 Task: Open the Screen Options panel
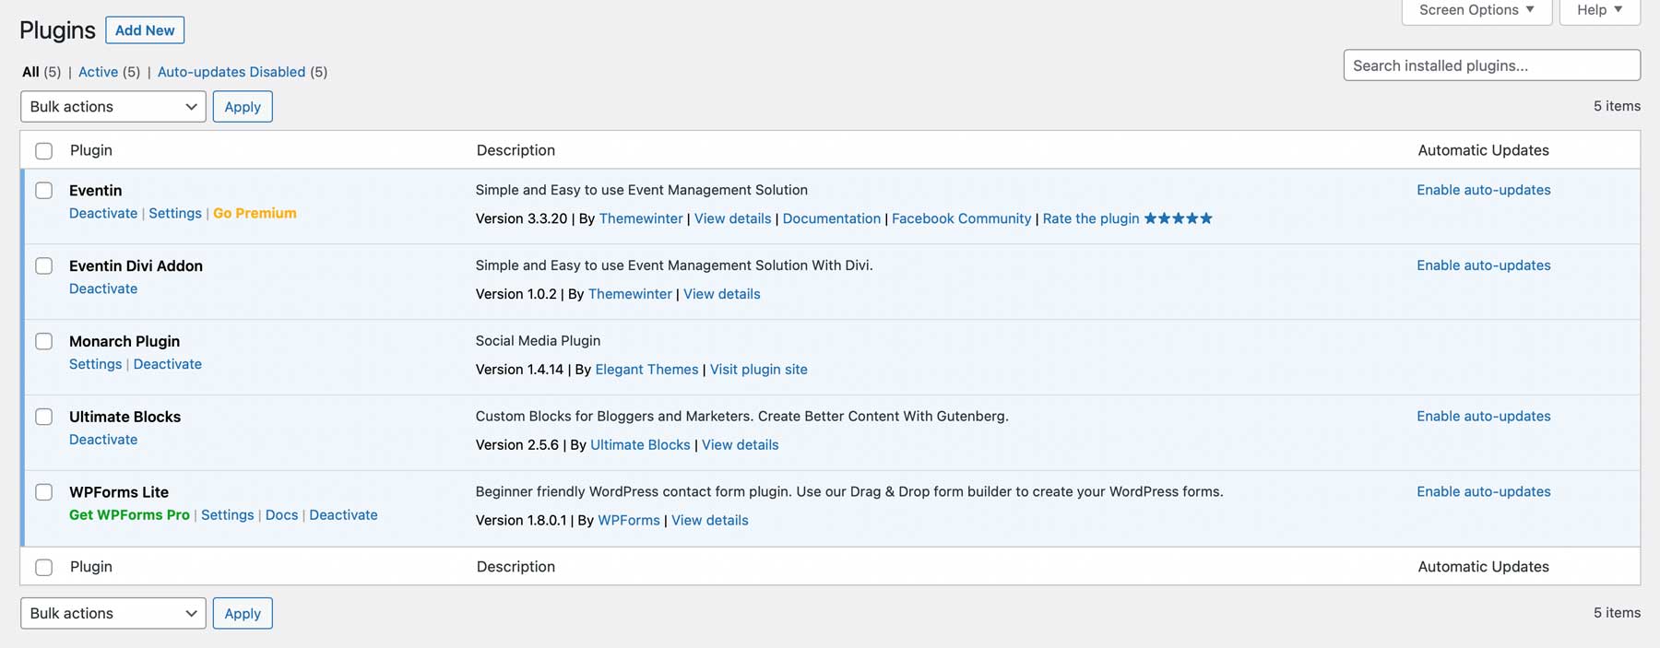(1476, 10)
